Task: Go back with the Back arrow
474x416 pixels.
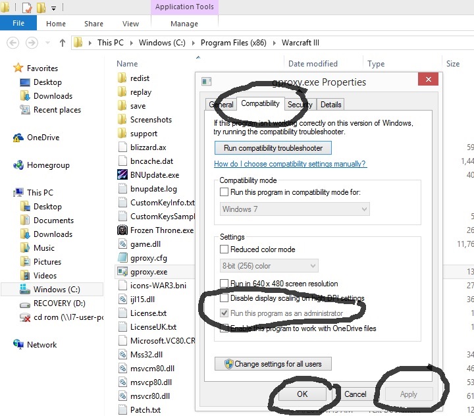Action: [x=13, y=43]
